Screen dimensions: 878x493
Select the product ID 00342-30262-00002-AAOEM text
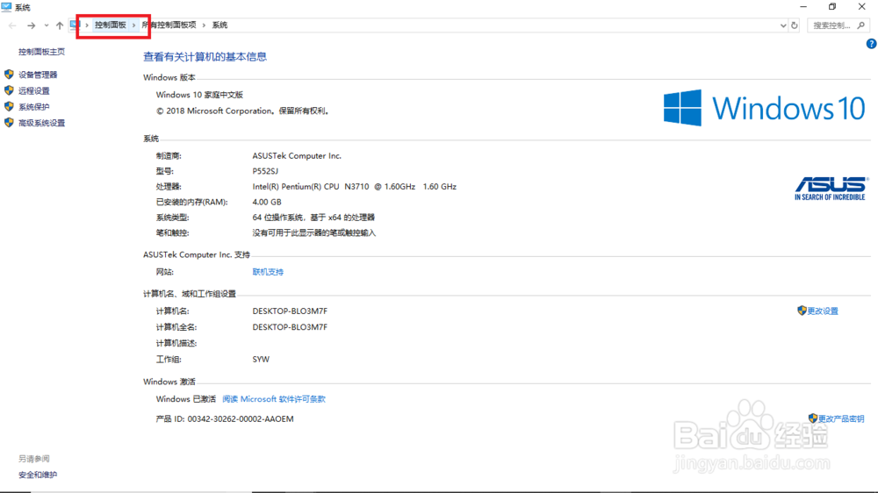241,418
